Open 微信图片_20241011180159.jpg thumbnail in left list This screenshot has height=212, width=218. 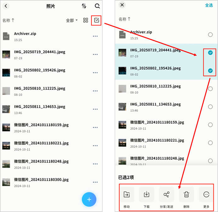coord(6,127)
